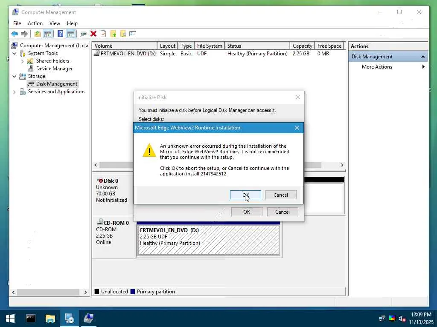Select Device Manager in the tree
Viewport: 437px width, 327px height.
point(54,69)
